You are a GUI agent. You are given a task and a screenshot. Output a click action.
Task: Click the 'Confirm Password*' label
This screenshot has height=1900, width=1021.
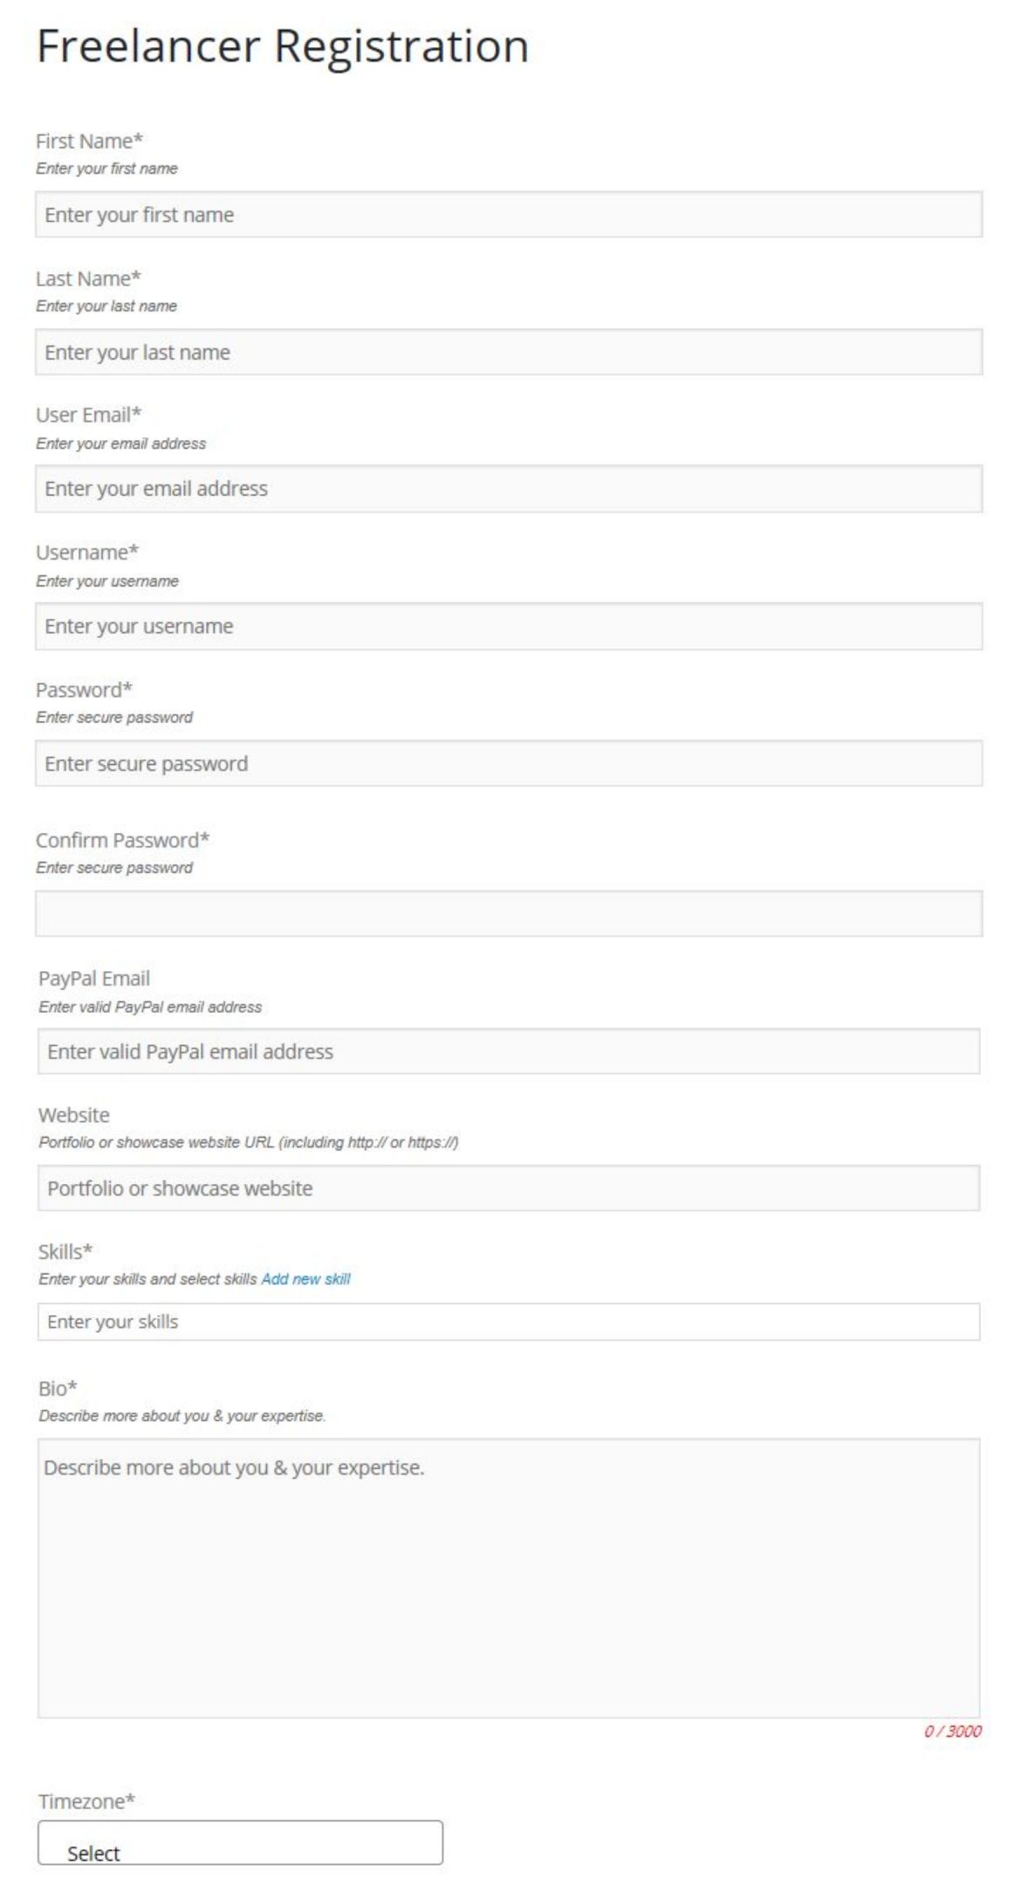122,840
